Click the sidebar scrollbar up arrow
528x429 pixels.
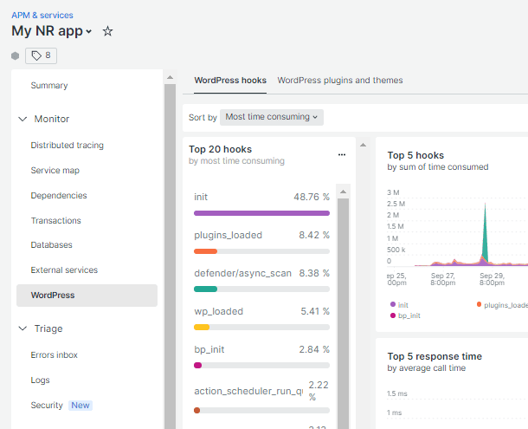coord(170,78)
